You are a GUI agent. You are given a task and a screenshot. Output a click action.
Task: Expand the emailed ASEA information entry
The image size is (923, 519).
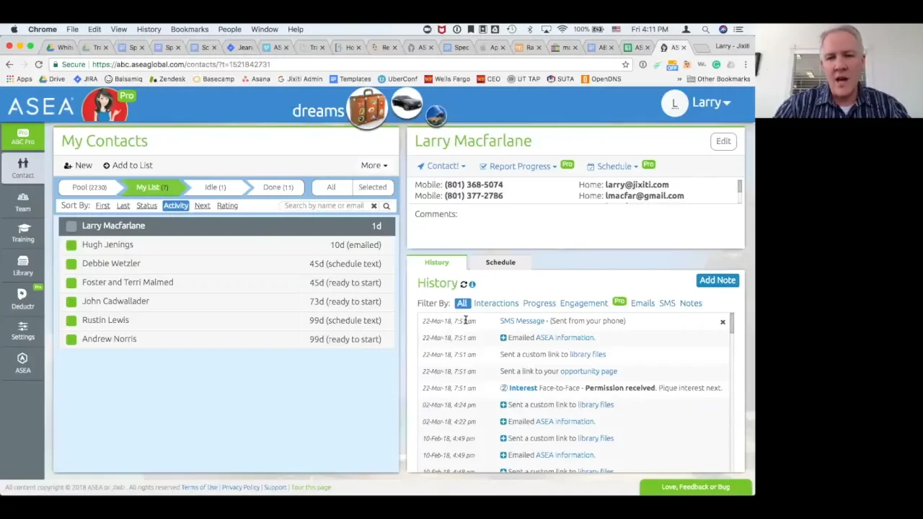(x=503, y=337)
